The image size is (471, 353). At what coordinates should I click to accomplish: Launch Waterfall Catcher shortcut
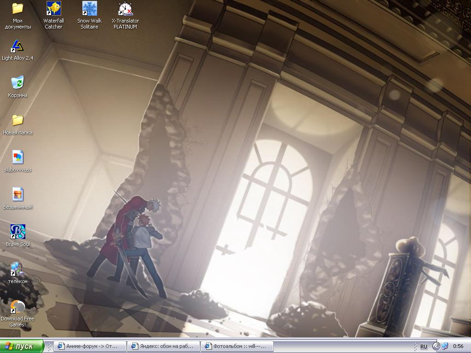pyautogui.click(x=53, y=9)
